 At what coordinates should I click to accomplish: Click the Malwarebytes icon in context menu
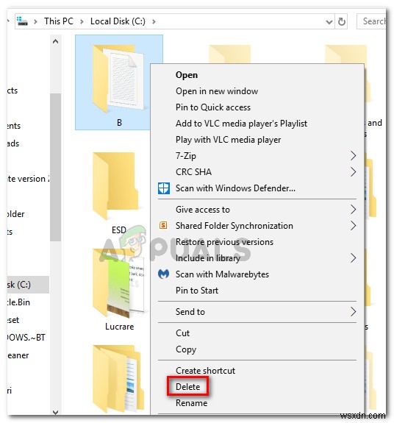pyautogui.click(x=163, y=274)
